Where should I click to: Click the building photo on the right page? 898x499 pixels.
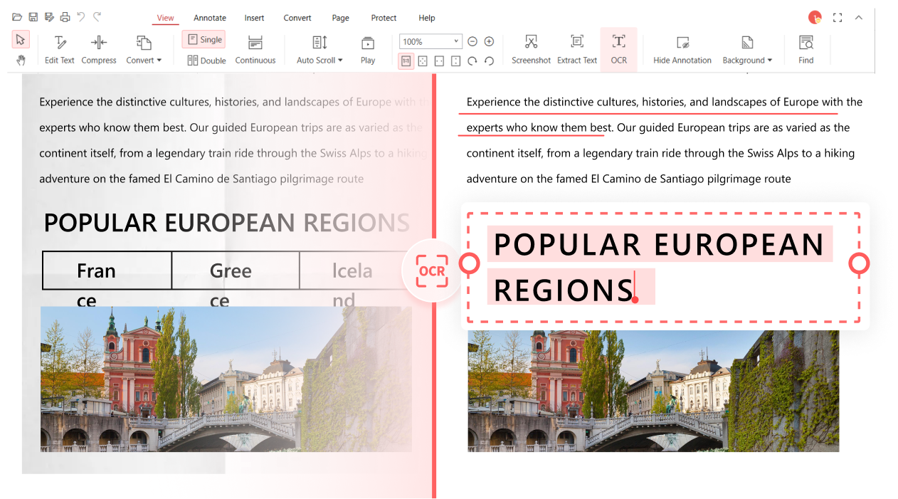coord(653,391)
